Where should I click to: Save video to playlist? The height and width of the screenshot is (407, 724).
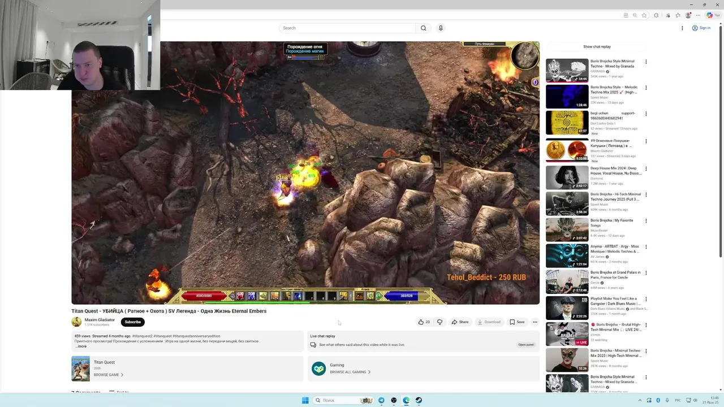(517, 322)
